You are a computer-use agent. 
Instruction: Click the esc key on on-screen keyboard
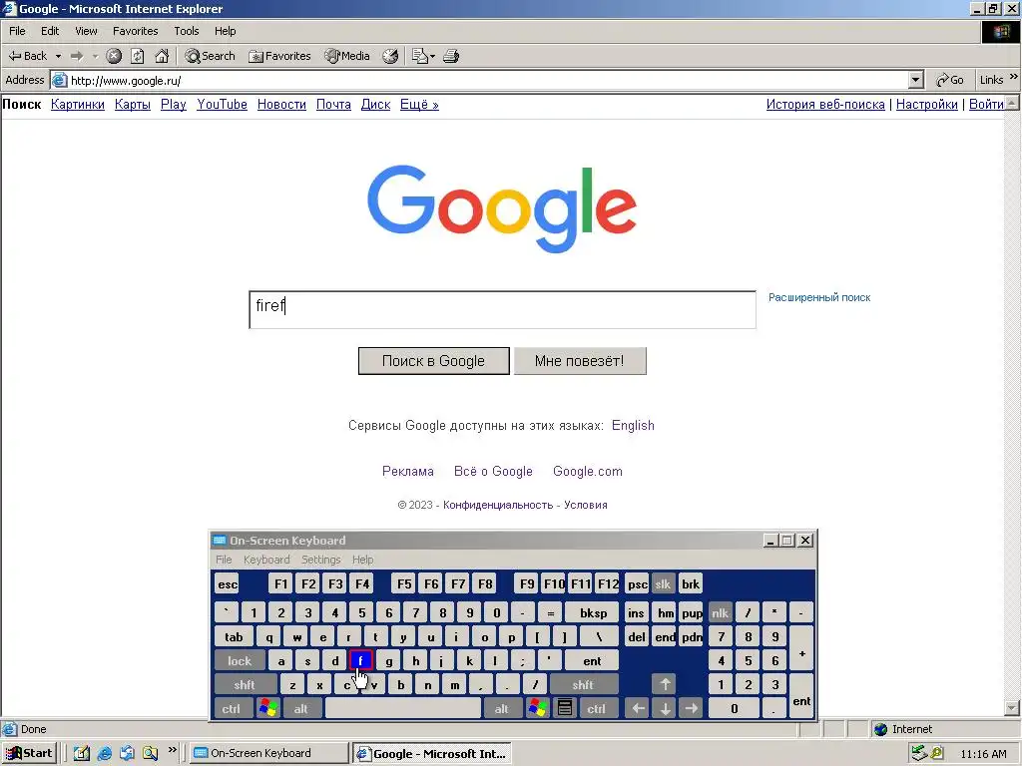(x=228, y=583)
